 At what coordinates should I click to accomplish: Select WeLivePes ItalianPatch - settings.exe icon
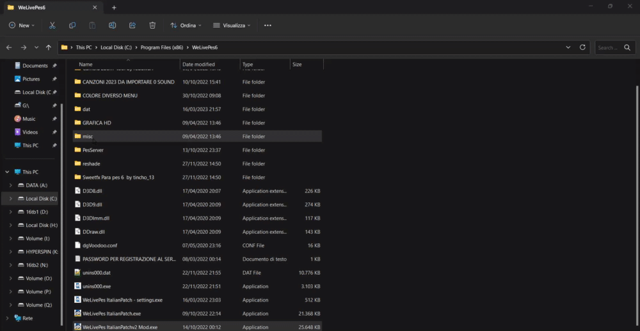[77, 300]
